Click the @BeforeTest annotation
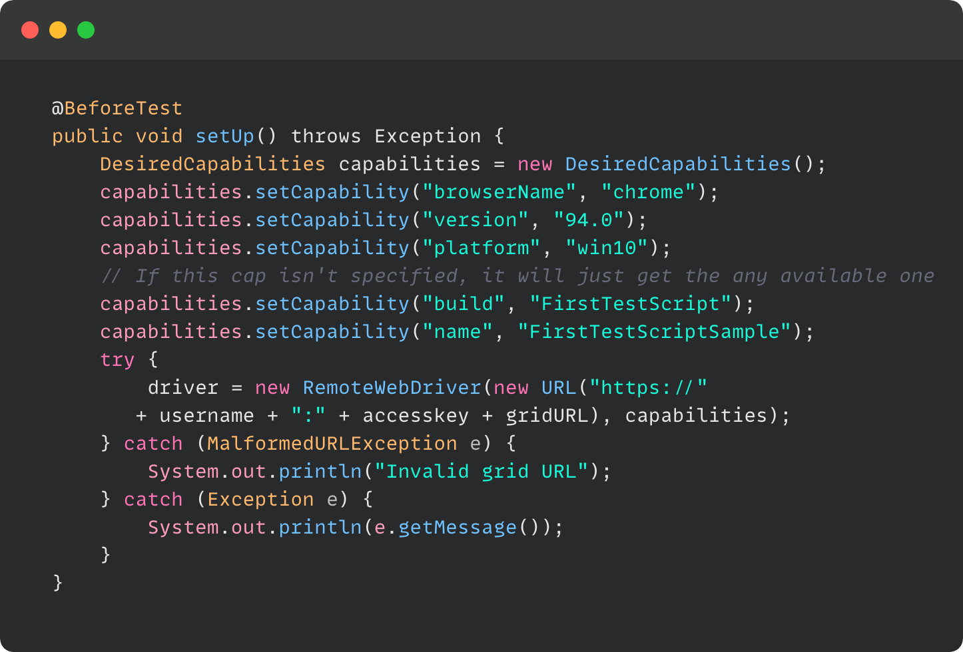 pyautogui.click(x=117, y=108)
